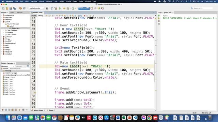Toggle the last Navigator bottom sort icon
This screenshot has height=122, width=218.
(27, 110)
